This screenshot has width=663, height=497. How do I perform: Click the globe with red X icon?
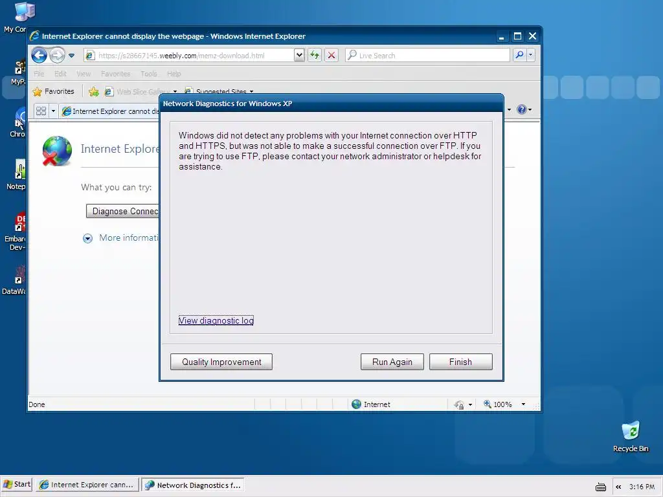tap(57, 151)
